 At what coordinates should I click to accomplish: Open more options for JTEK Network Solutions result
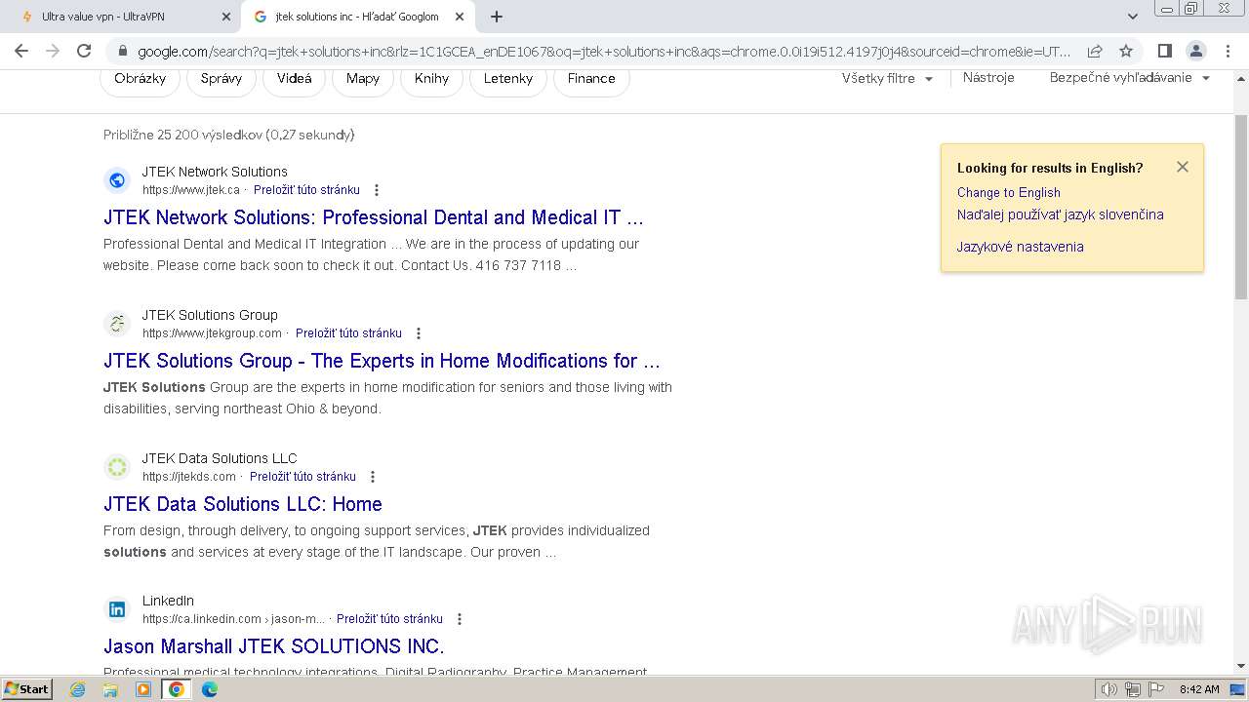[377, 190]
